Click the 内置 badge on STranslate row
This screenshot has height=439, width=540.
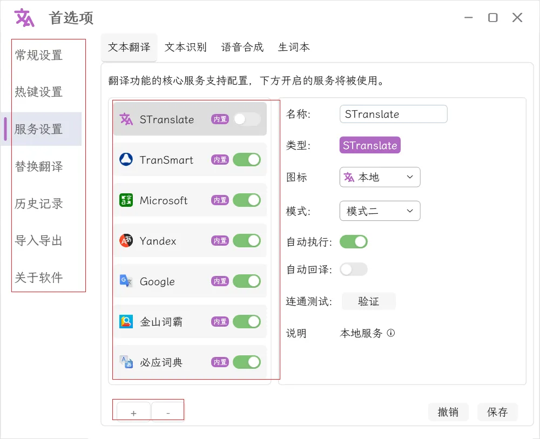[220, 119]
